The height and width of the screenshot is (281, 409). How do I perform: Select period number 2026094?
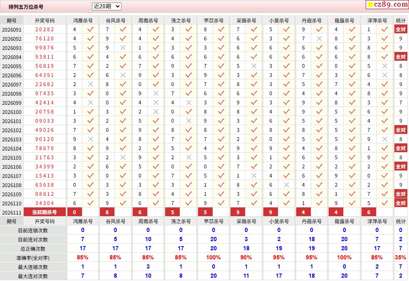click(12, 57)
